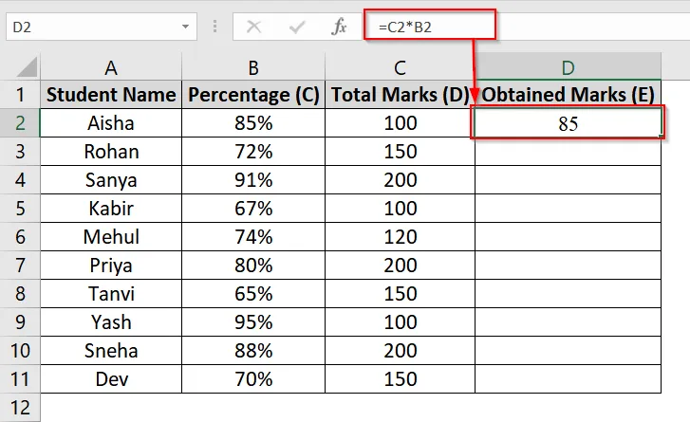Select Mehul's total marks cell 120

tap(400, 236)
